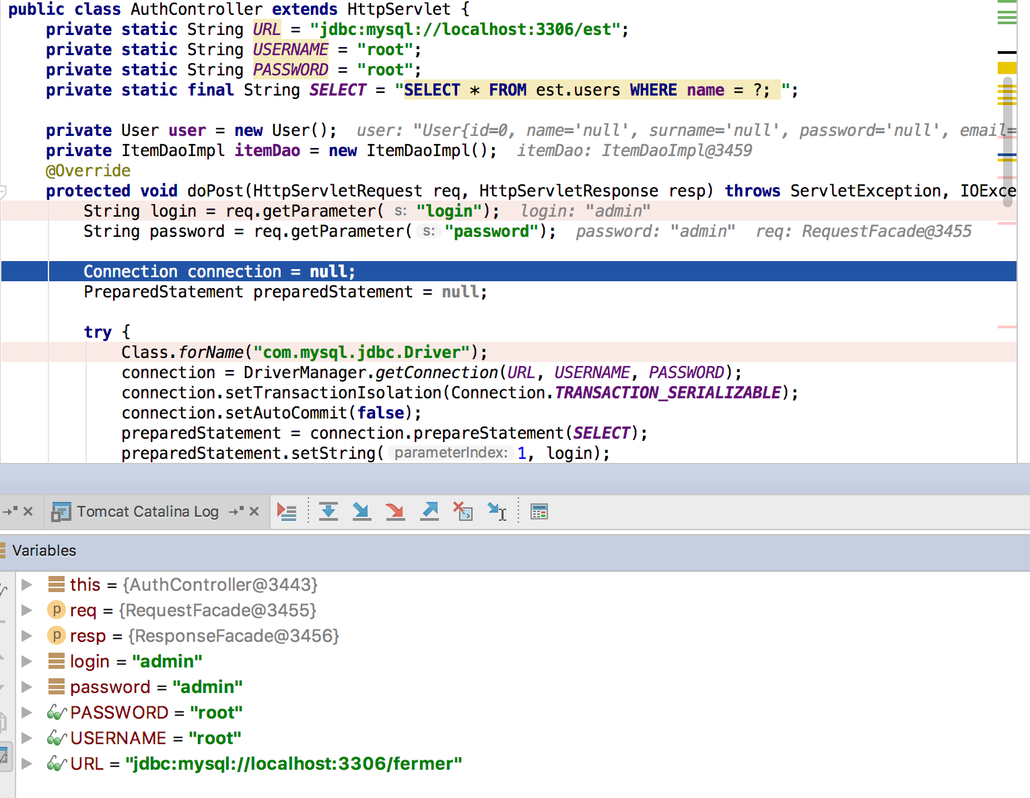Screen dimensions: 1030x798
Task: Expand the USERNAME static field node
Action: pos(27,738)
